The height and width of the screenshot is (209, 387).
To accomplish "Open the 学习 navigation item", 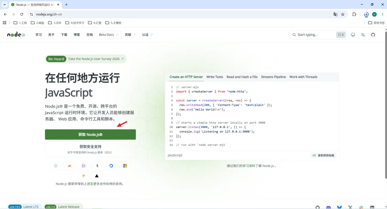I will pyautogui.click(x=39, y=35).
